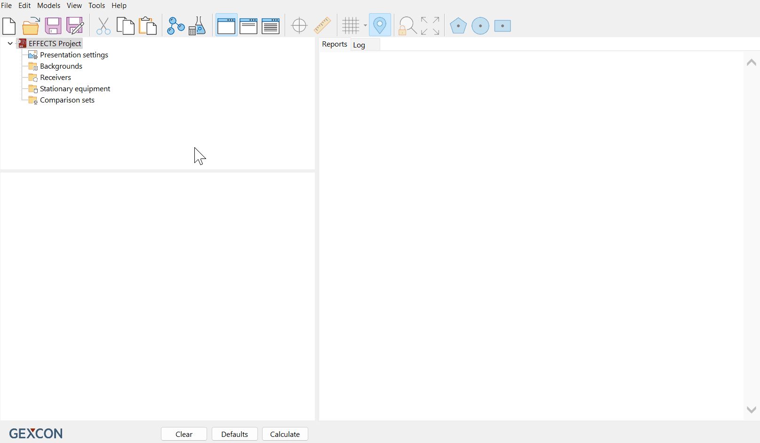Copy with the two-pages toolbar icon
Image resolution: width=760 pixels, height=443 pixels.
click(125, 26)
